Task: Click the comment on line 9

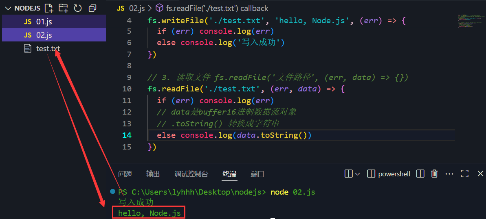Action: click(278, 78)
